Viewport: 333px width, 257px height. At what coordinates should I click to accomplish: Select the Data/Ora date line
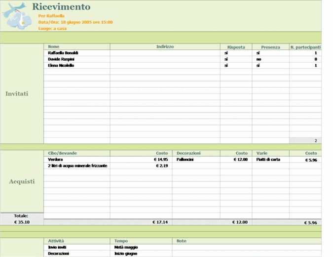pos(75,22)
